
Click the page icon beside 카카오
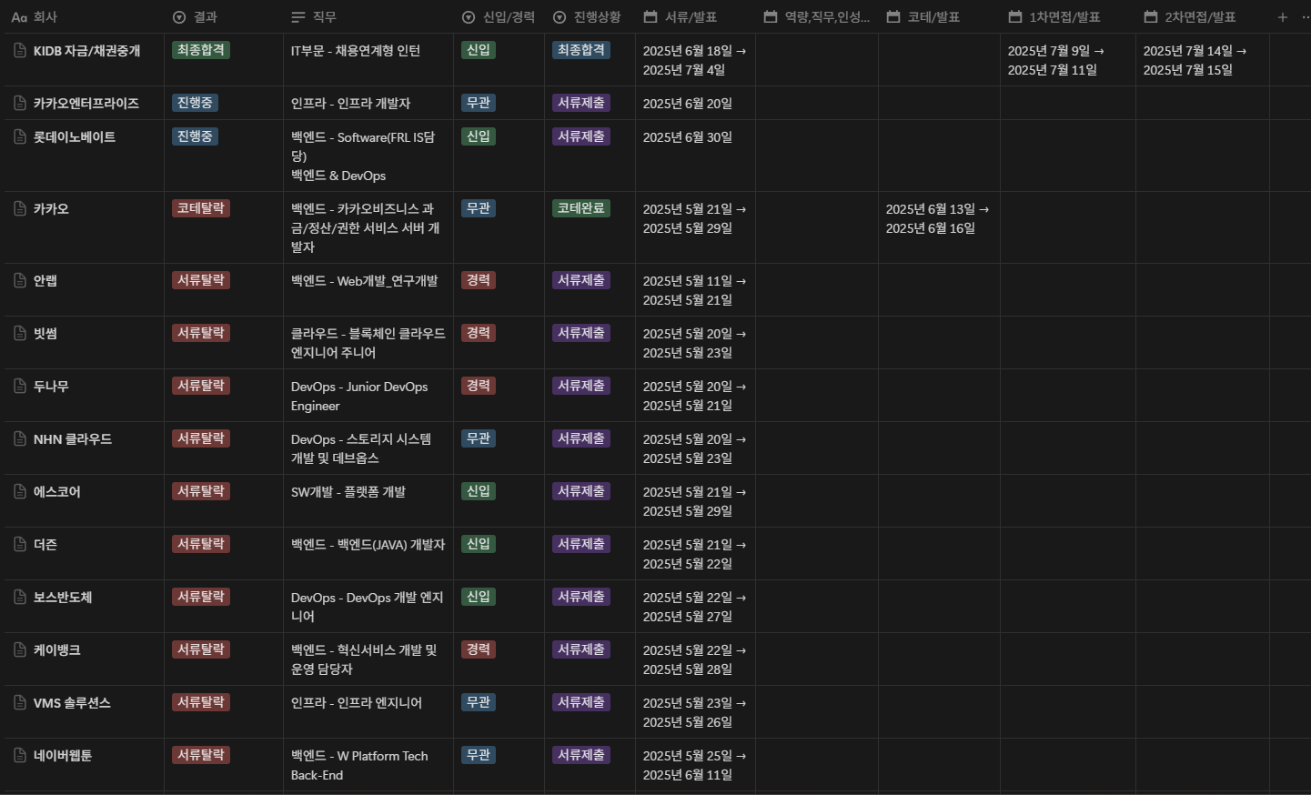pos(20,209)
